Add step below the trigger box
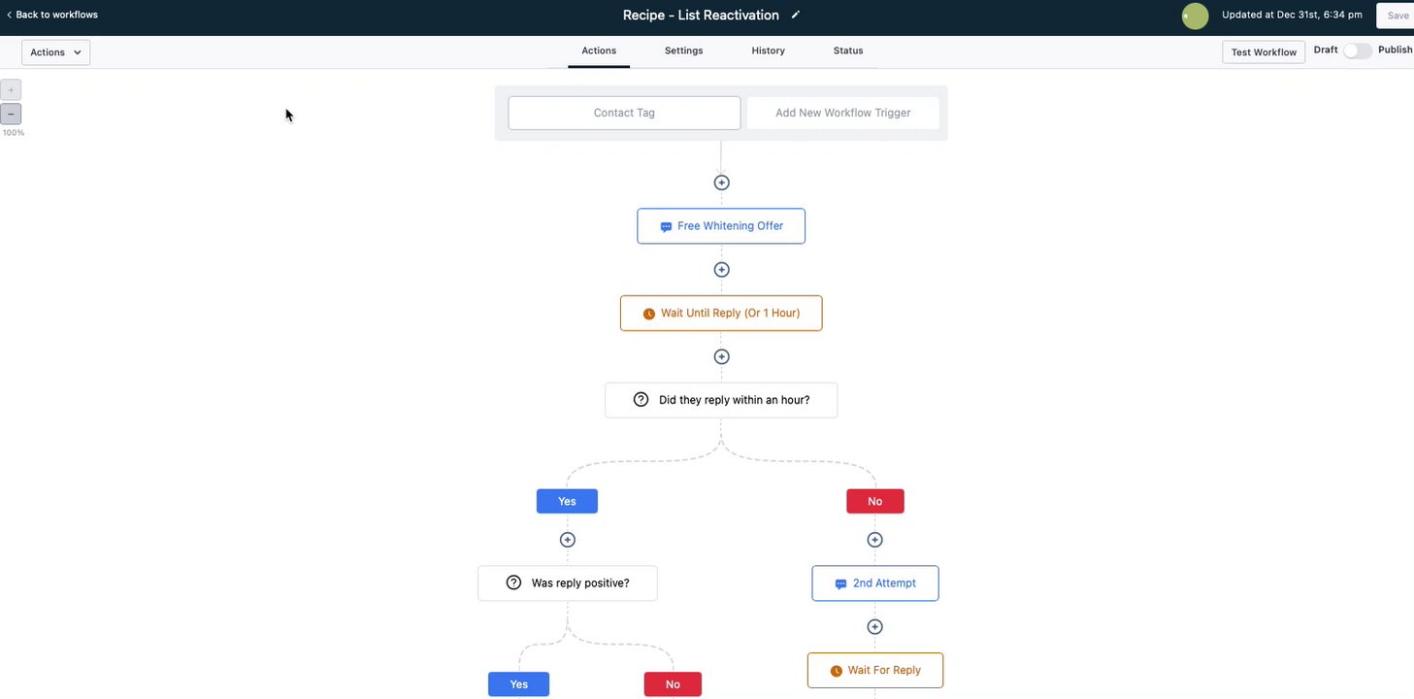This screenshot has height=699, width=1414. coord(721,183)
